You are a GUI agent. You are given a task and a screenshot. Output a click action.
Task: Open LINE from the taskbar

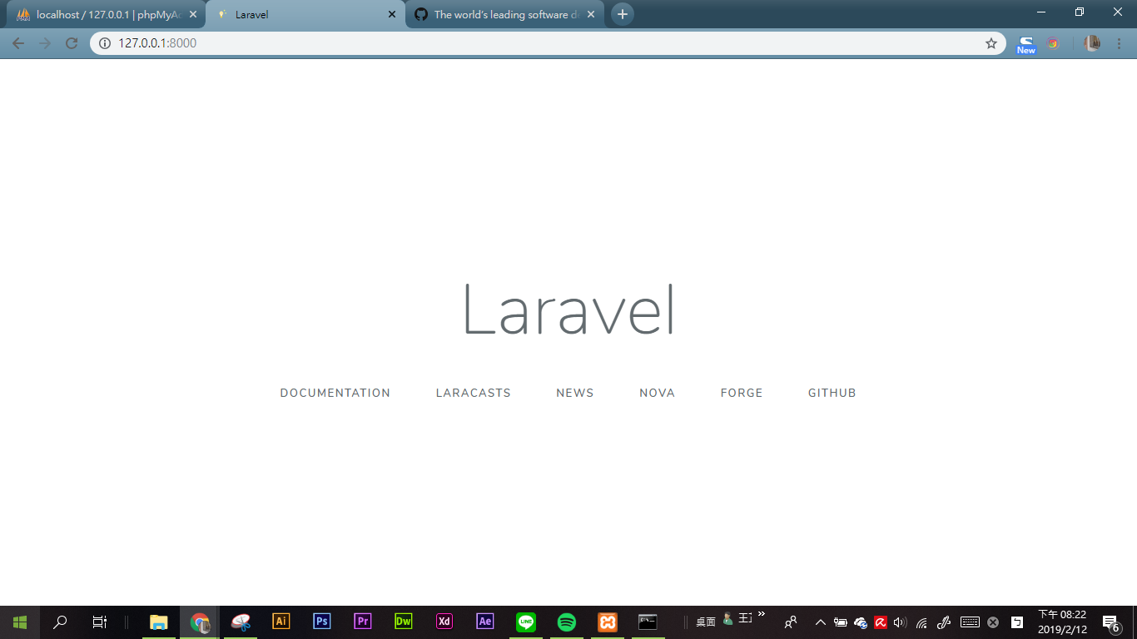[x=526, y=622]
